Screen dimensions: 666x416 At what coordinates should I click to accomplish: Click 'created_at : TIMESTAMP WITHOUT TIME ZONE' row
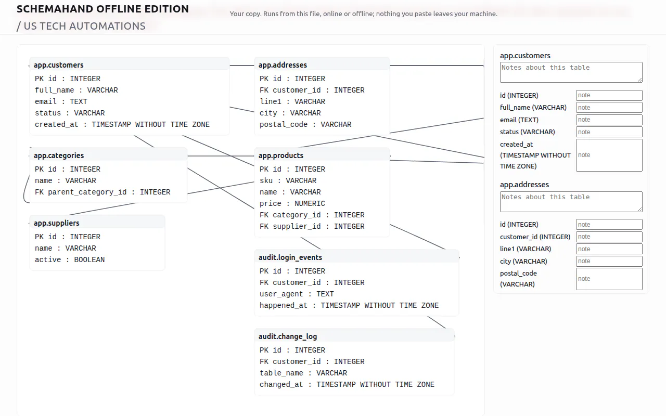coord(122,124)
